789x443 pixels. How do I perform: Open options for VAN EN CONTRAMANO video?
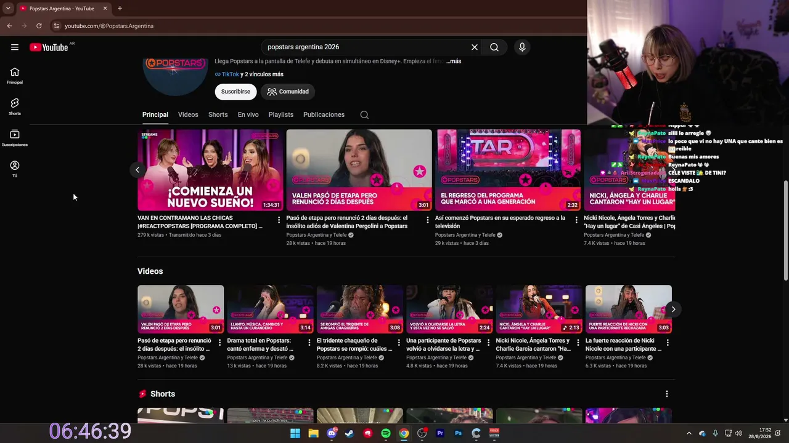click(279, 220)
